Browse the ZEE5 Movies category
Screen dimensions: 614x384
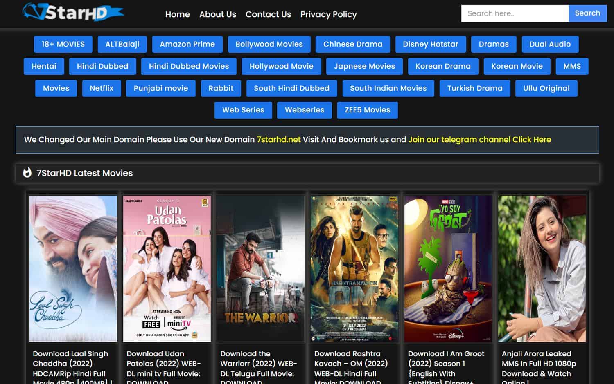(x=368, y=110)
